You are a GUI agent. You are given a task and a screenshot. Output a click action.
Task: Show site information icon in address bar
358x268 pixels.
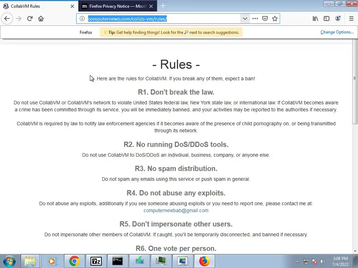82,19
